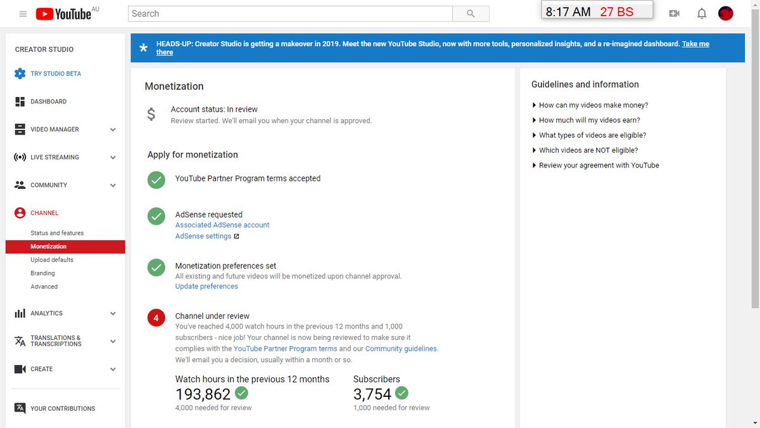This screenshot has height=428, width=760.
Task: Click 'Take me there' banner link
Action: pos(695,44)
